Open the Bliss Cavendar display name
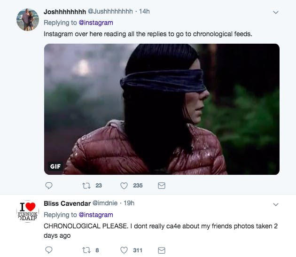This screenshot has height=257, width=296. tap(67, 203)
